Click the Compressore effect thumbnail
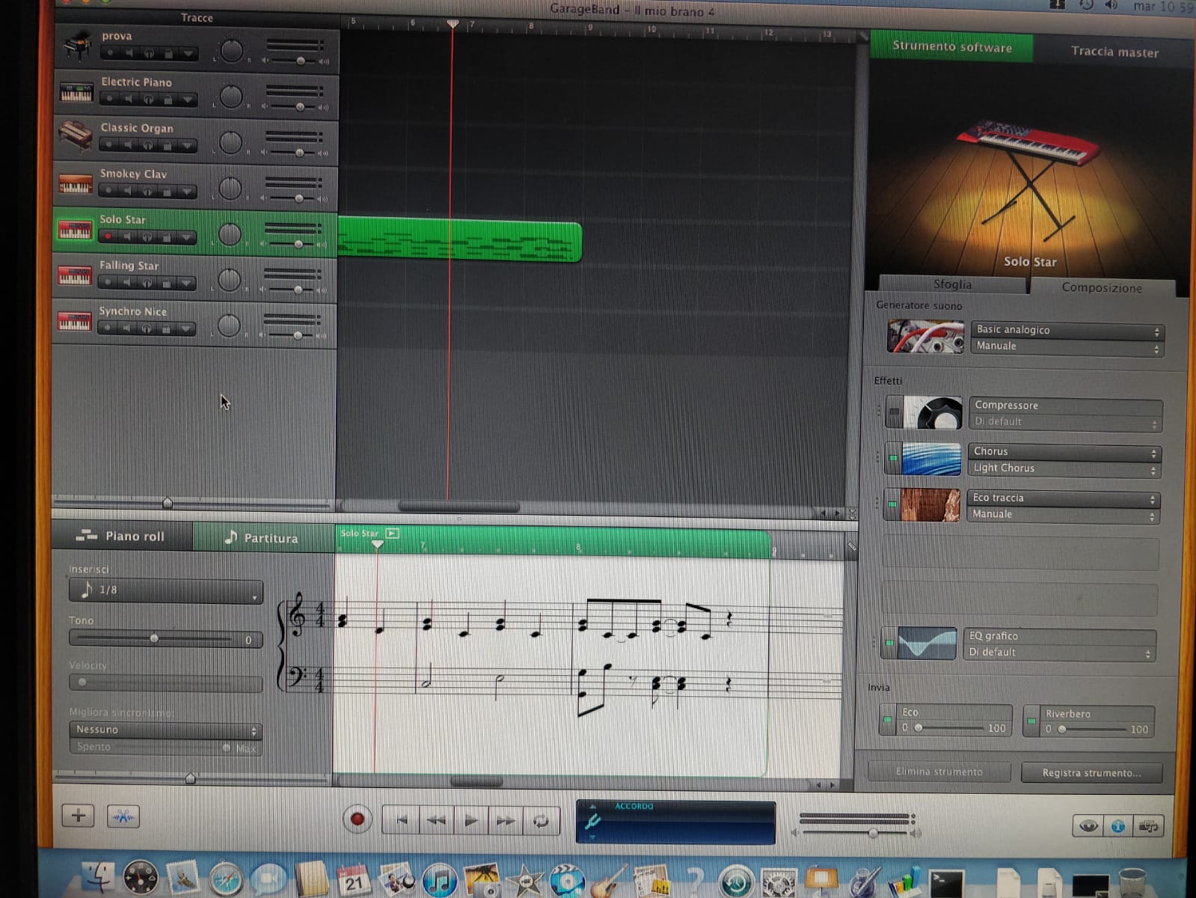1196x898 pixels. pos(932,412)
